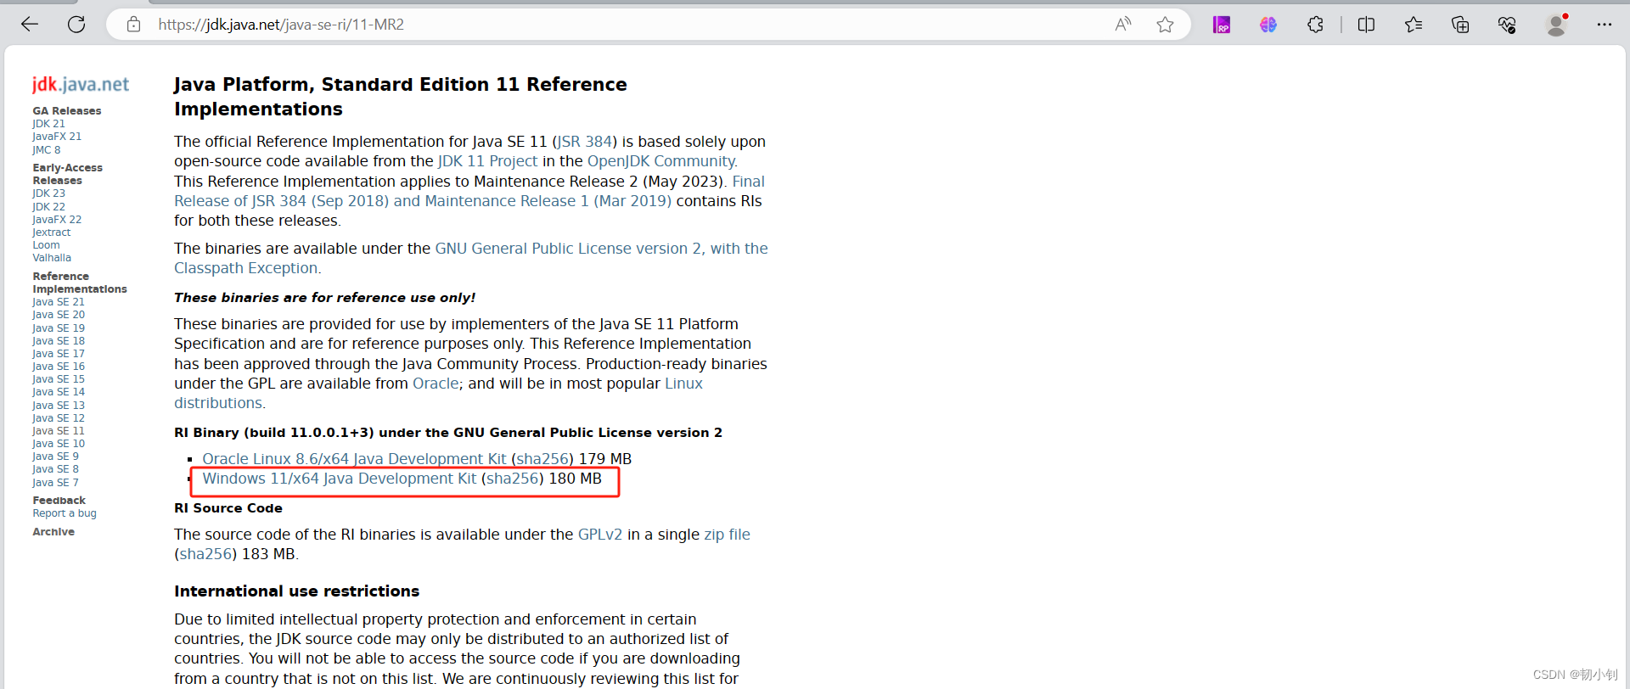This screenshot has width=1630, height=689.
Task: Select Java SE 18 reference implementation
Action: 59,341
